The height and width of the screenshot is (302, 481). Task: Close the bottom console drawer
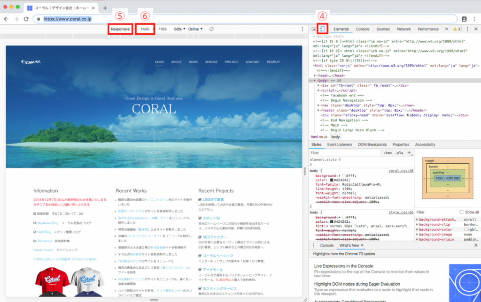476,245
